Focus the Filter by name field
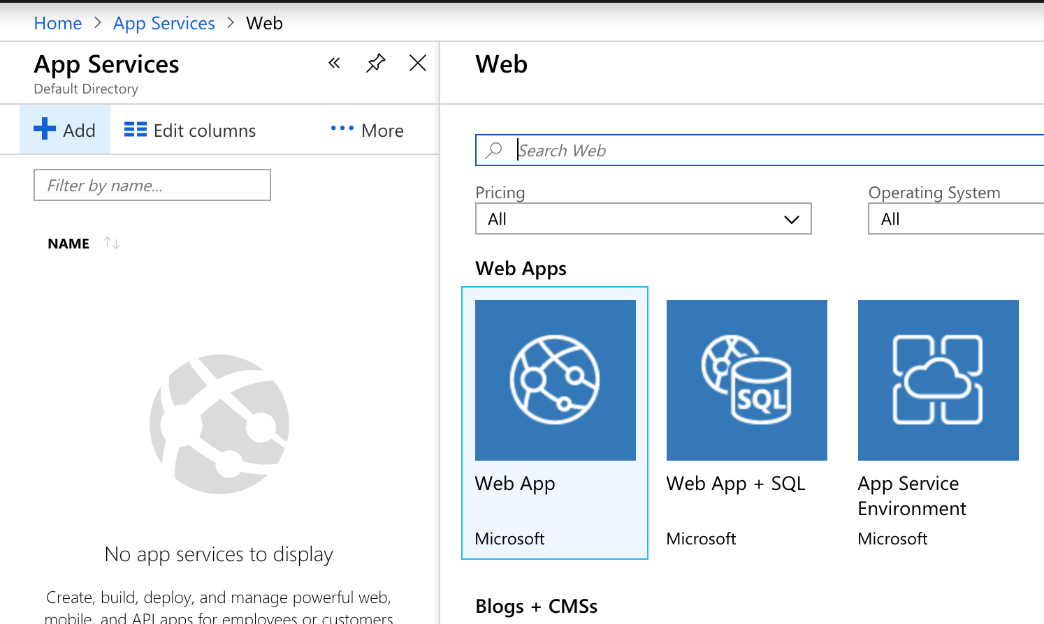1044x624 pixels. pos(152,185)
